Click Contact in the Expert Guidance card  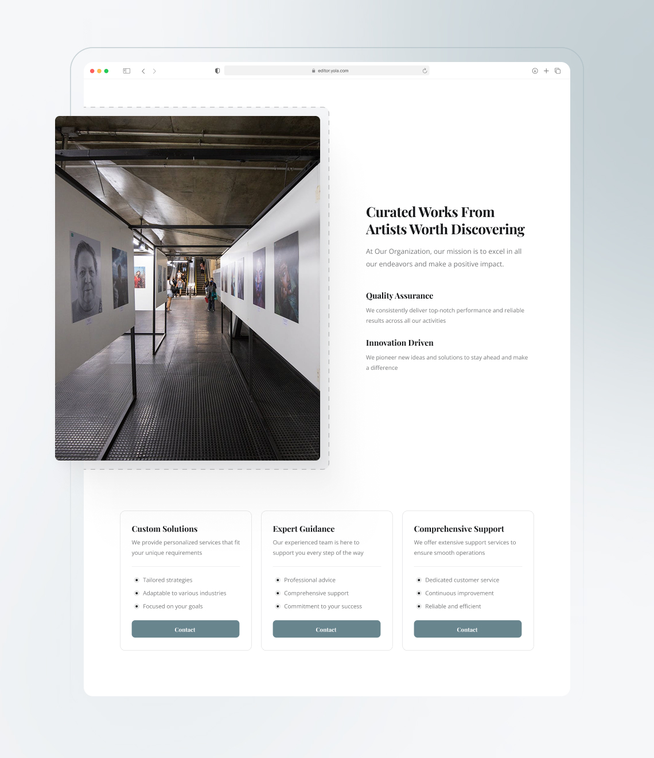click(326, 629)
